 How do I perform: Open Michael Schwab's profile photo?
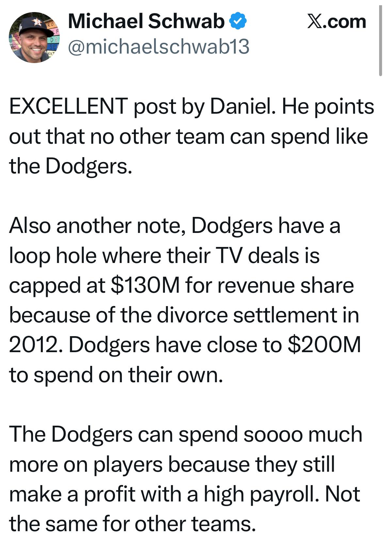(33, 37)
